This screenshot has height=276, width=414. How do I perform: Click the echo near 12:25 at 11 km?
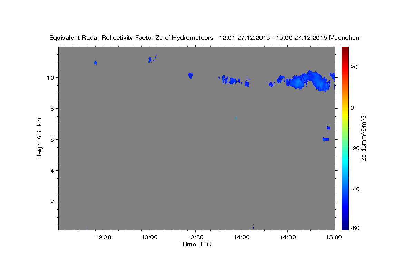[95, 62]
